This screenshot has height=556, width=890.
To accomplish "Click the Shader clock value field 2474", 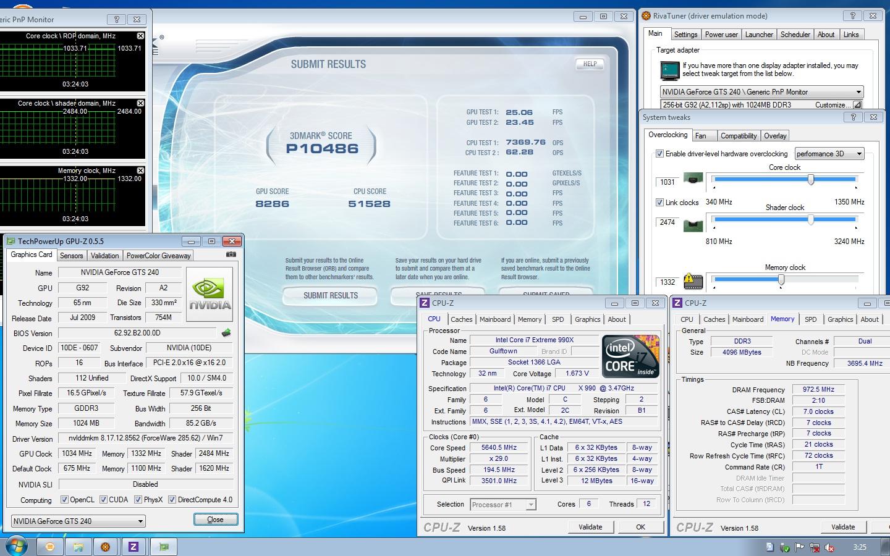I will pos(667,222).
